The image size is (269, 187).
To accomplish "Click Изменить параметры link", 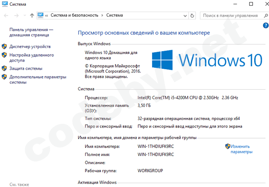I will click(241, 149).
